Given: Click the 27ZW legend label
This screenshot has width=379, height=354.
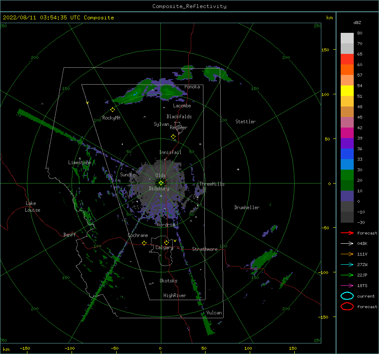Looking at the screenshot, I should click(362, 265).
